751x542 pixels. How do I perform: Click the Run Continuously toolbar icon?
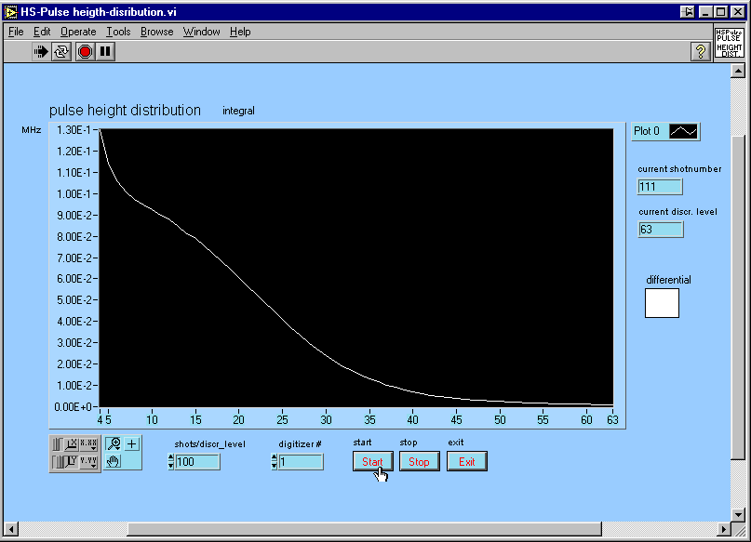[x=61, y=51]
